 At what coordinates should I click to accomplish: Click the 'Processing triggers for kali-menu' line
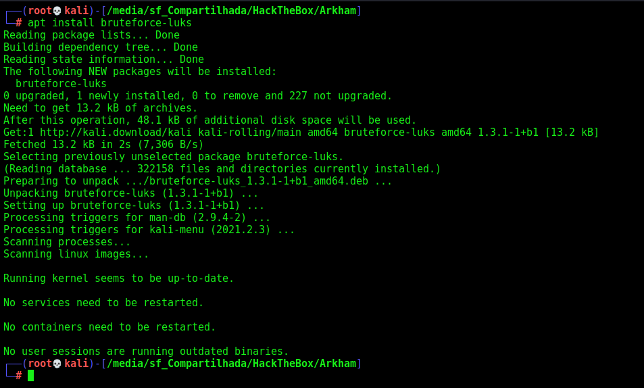[x=149, y=230]
